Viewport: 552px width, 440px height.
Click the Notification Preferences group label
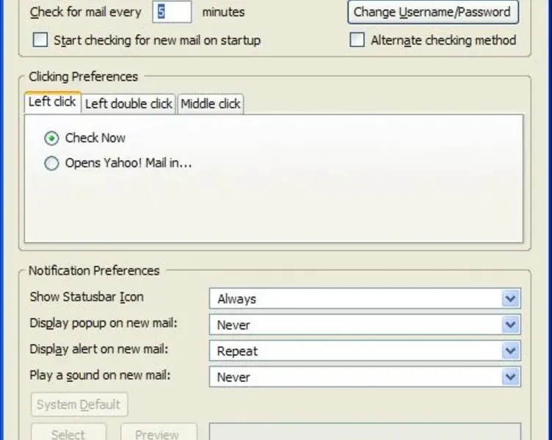click(x=94, y=271)
